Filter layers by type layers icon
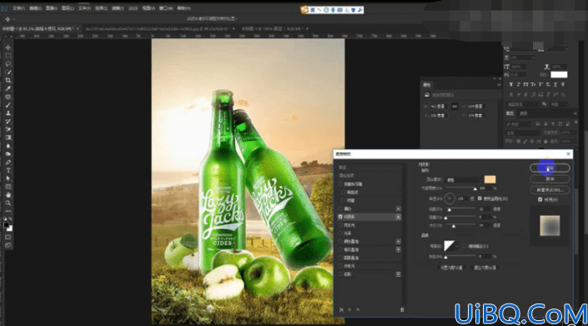The width and height of the screenshot is (588, 326). (x=553, y=124)
